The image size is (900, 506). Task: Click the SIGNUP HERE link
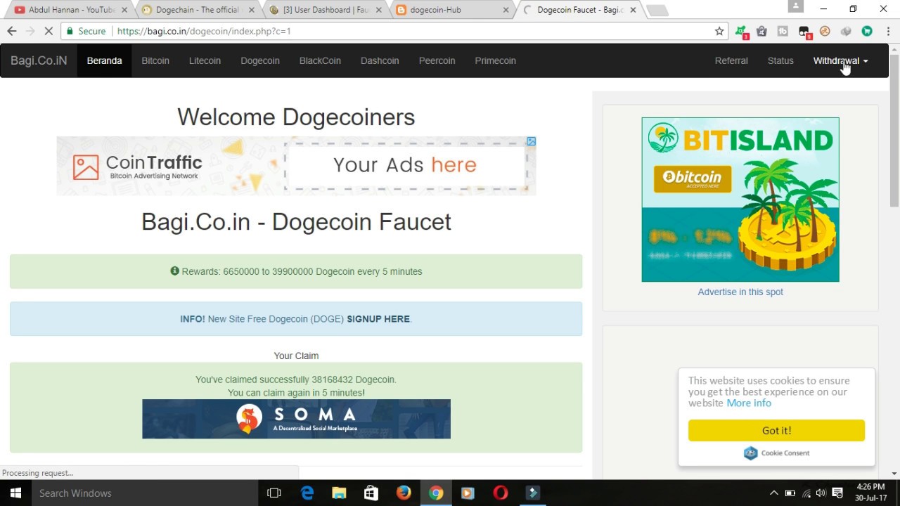click(378, 319)
